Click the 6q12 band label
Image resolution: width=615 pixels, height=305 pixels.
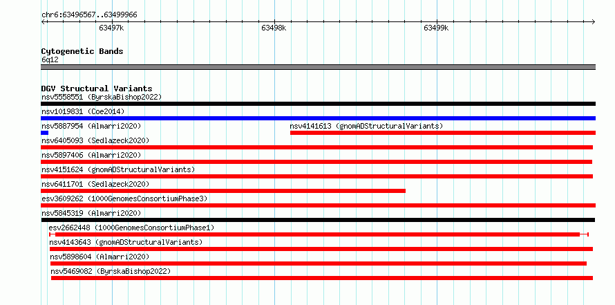(50, 60)
